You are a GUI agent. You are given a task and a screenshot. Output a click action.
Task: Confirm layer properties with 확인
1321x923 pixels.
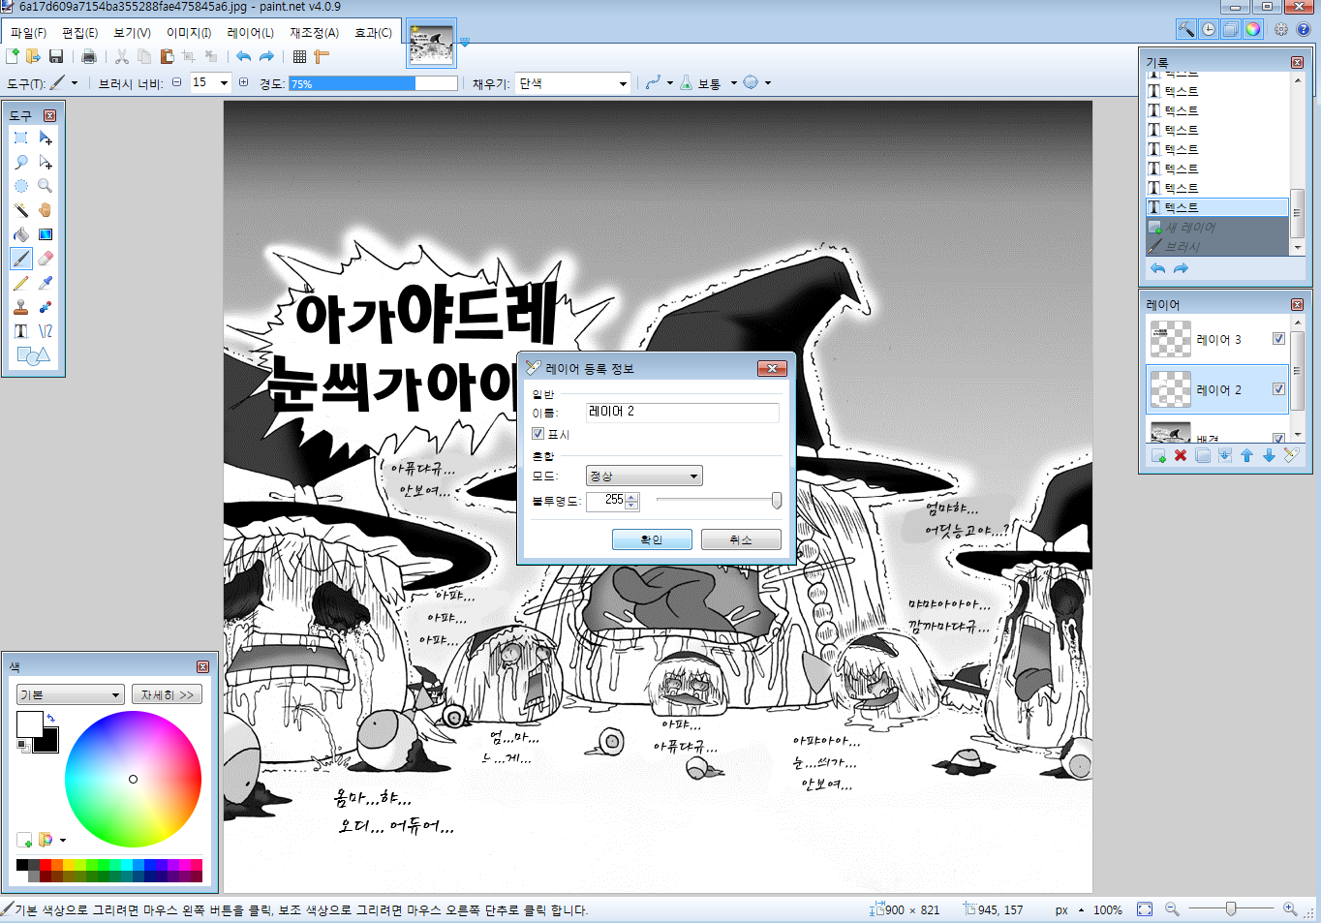(652, 539)
